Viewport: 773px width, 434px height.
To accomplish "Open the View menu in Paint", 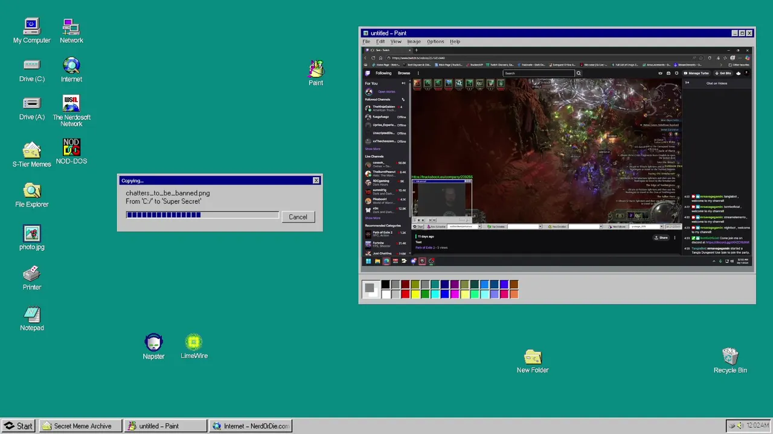I will [x=396, y=42].
